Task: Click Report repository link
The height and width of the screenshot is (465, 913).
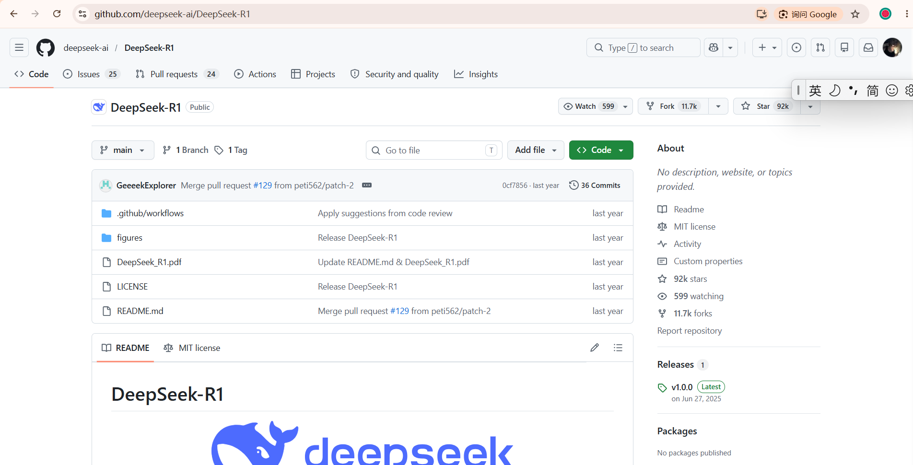Action: (x=690, y=331)
